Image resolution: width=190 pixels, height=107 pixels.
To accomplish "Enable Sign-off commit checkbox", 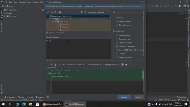I will point(117,25).
